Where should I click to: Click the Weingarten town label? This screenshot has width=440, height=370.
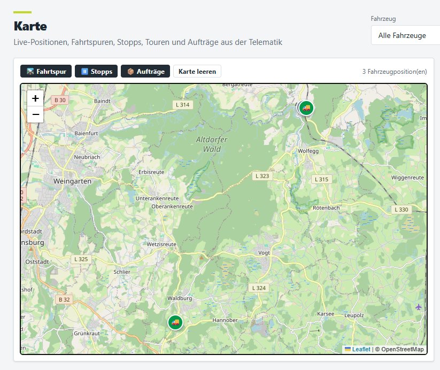click(x=72, y=181)
